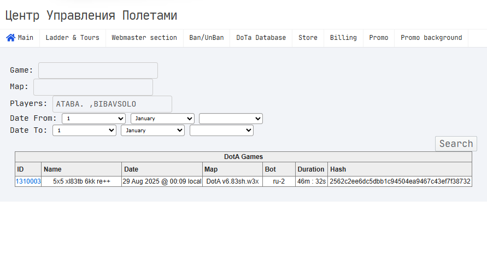This screenshot has height=253, width=487.
Task: Open the Store menu item
Action: click(x=308, y=38)
